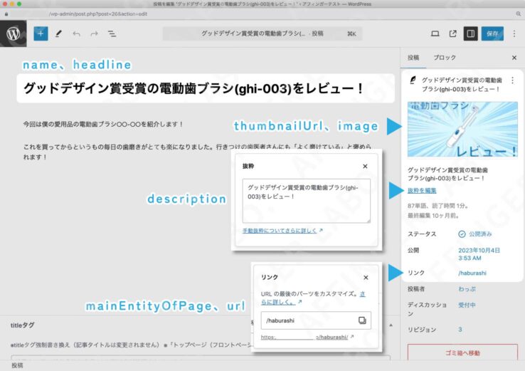Click the ゴミ箱へ移動 trash button
The image size is (525, 371).
click(462, 353)
